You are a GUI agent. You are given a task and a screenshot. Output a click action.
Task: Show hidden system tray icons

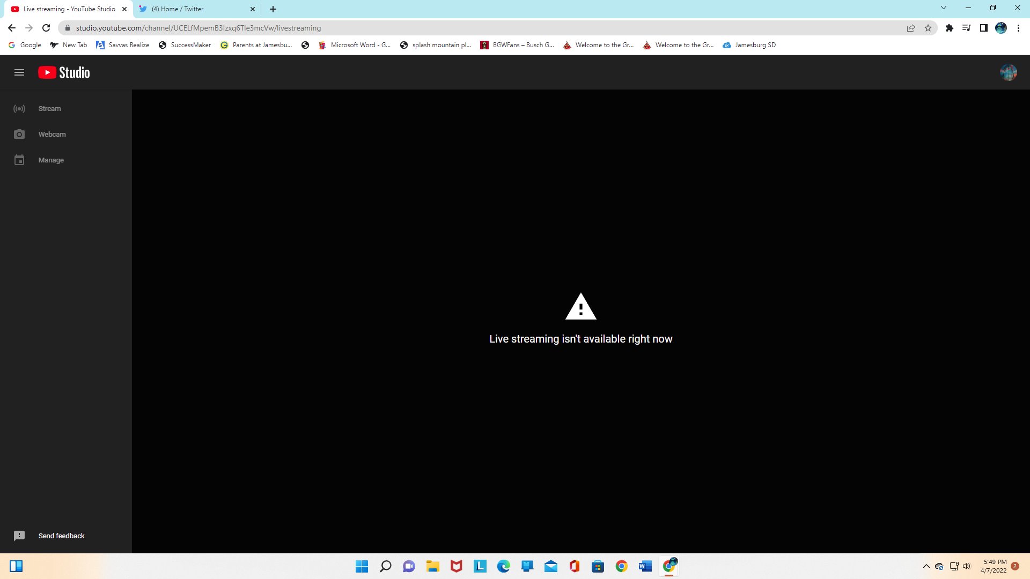pos(926,566)
